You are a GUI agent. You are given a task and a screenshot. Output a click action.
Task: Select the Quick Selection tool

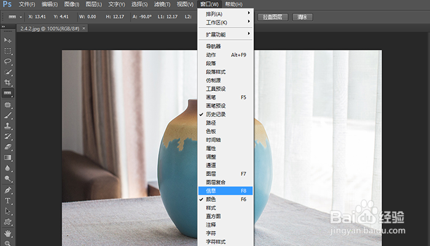point(7,72)
